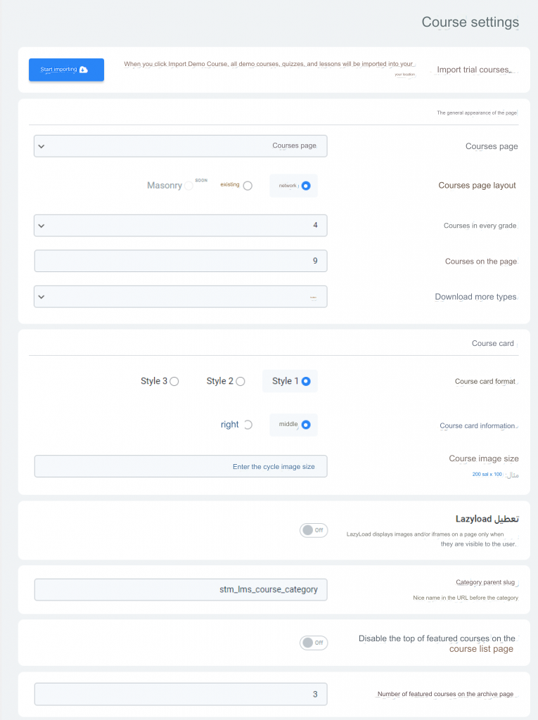The image size is (538, 720).
Task: Click the cloud download icon in Start importing
Action: click(84, 70)
